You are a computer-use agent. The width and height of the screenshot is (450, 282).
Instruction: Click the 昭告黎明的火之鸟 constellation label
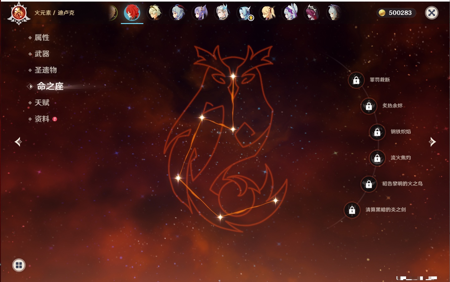[x=403, y=184]
